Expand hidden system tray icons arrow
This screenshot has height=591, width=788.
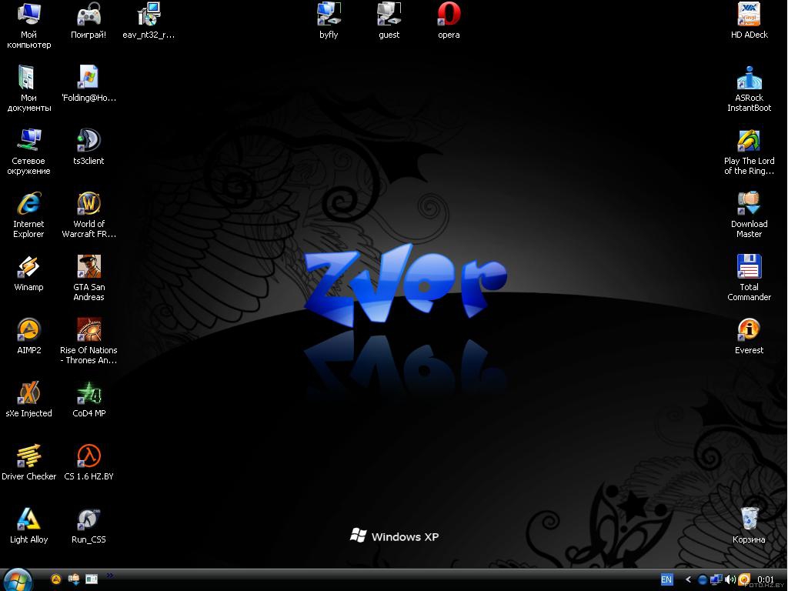[688, 579]
